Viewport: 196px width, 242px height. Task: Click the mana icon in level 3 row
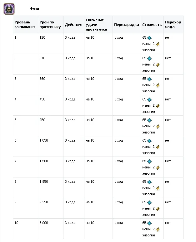[x=149, y=79]
